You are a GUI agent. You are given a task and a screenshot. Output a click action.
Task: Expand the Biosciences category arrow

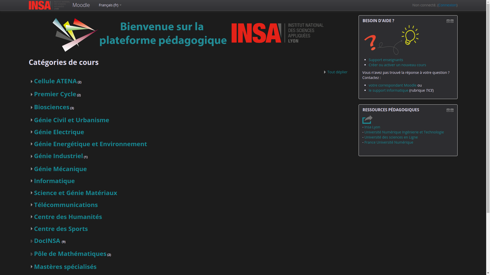(x=31, y=107)
